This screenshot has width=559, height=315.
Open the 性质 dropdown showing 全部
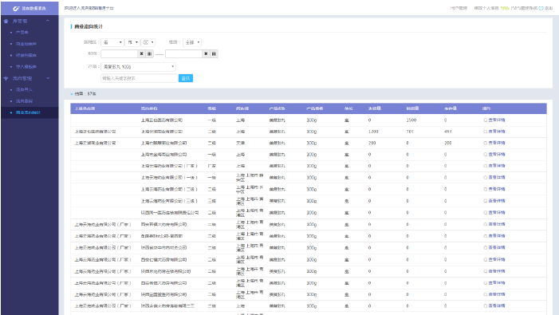192,42
